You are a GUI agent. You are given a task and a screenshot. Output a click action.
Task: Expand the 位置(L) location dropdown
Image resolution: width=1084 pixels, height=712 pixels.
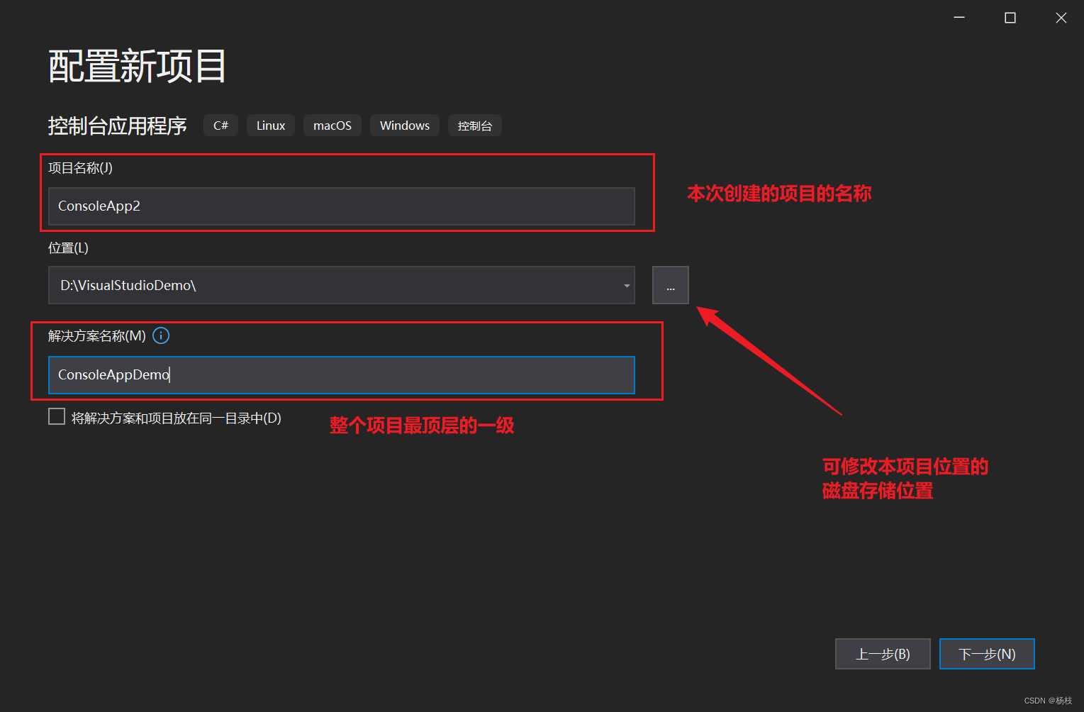625,285
